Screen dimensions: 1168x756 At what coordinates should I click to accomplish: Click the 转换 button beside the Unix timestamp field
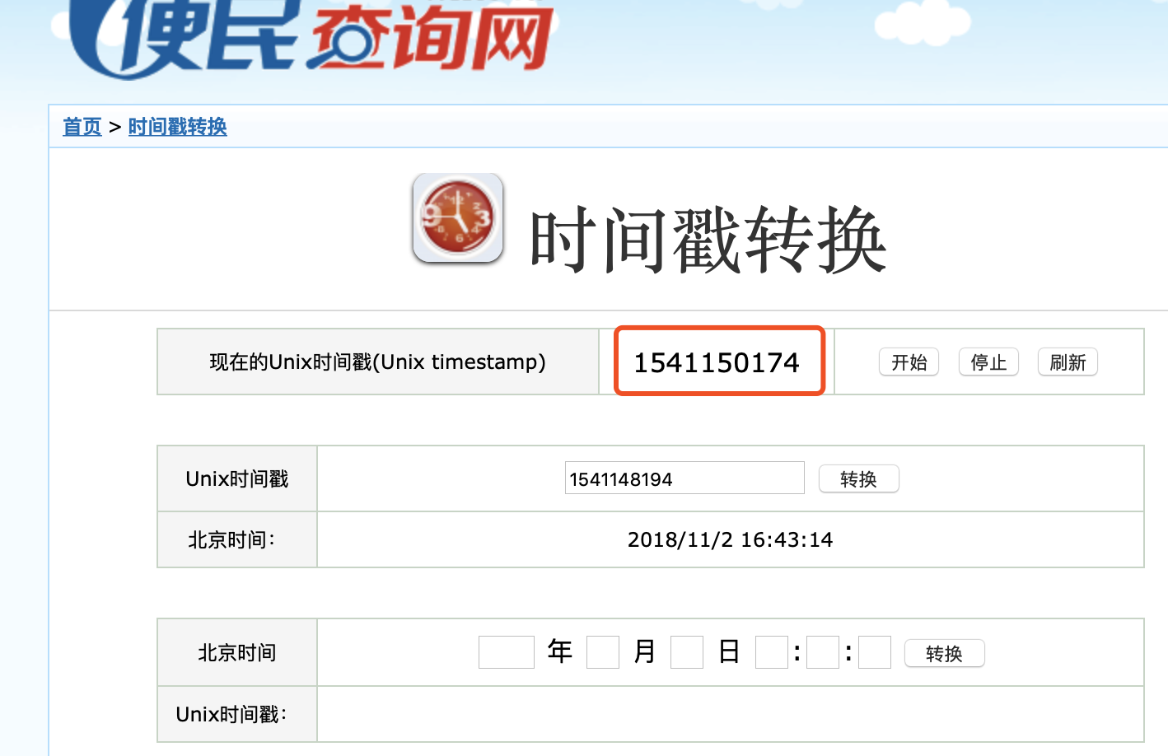click(x=858, y=479)
